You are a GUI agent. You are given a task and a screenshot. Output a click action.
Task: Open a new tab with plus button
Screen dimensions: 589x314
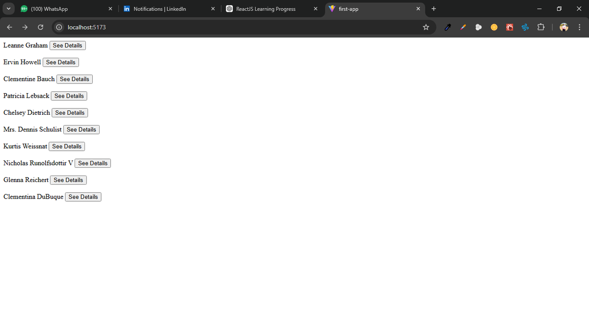pos(433,9)
